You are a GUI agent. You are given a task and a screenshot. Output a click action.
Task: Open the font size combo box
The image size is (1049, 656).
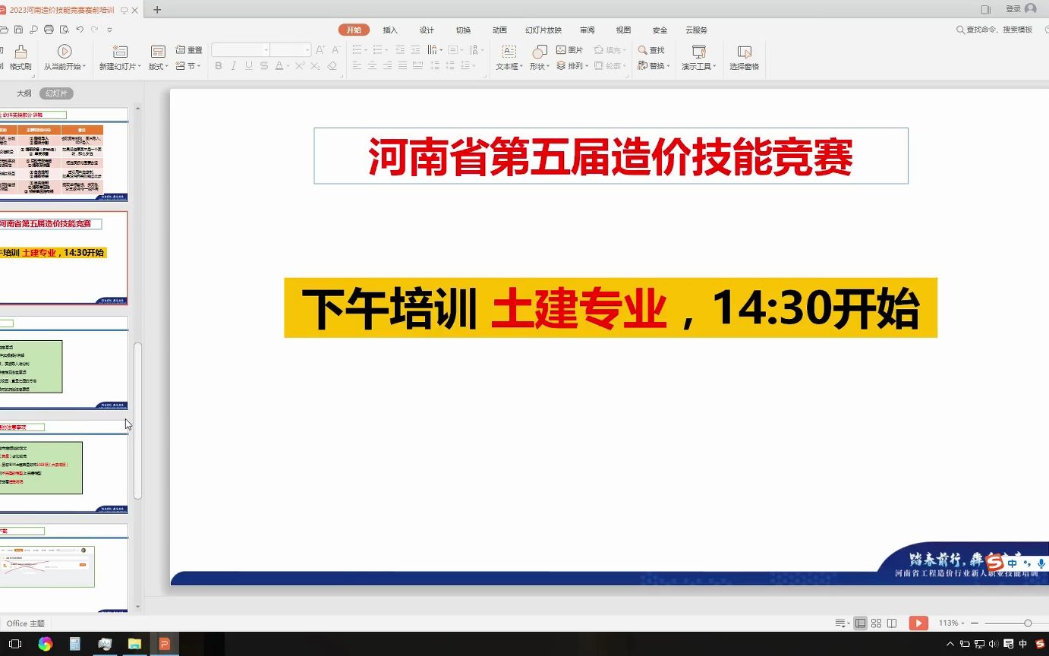tap(291, 49)
